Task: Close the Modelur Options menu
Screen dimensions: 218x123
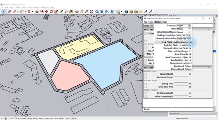Action: click(x=158, y=22)
